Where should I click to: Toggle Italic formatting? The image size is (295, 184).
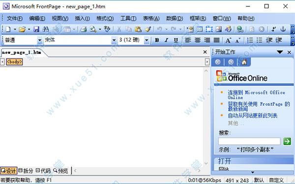[x=166, y=40]
